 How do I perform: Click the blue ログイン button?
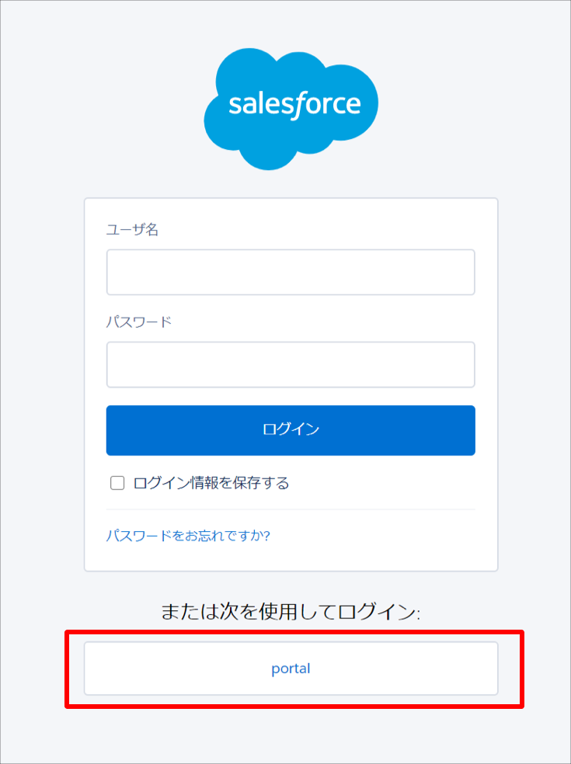click(x=291, y=430)
